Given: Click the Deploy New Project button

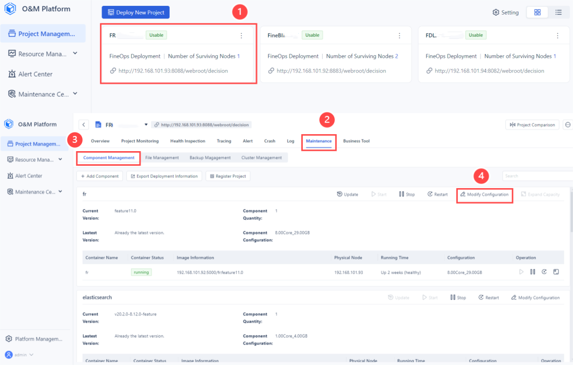Looking at the screenshot, I should (x=136, y=13).
